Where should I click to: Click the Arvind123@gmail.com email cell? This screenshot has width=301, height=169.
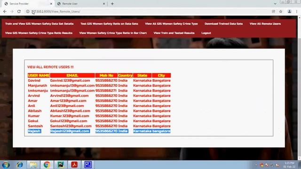[69, 96]
